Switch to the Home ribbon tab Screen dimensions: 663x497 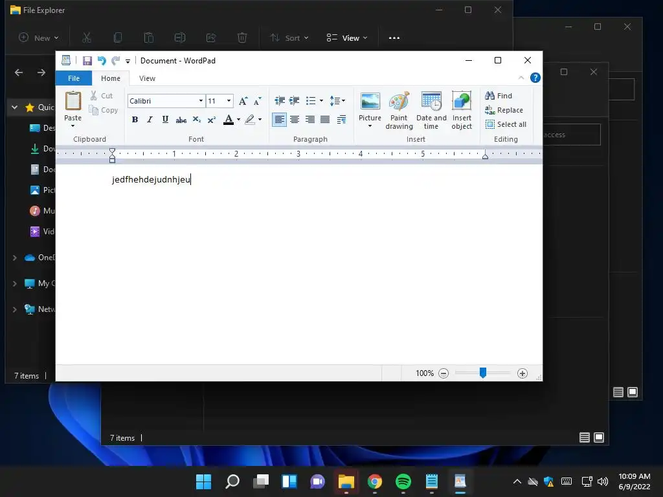[x=110, y=78]
